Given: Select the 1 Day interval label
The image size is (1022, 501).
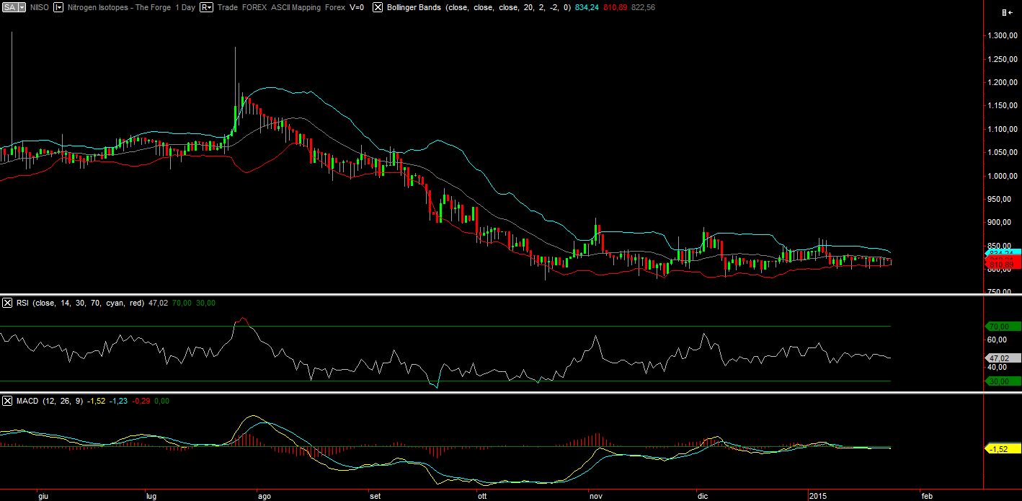Looking at the screenshot, I should point(184,7).
